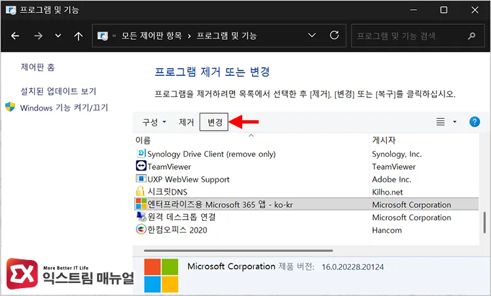Select 엔터프라이즈용 Microsoft 365 앱 row
The width and height of the screenshot is (491, 296).
point(306,204)
